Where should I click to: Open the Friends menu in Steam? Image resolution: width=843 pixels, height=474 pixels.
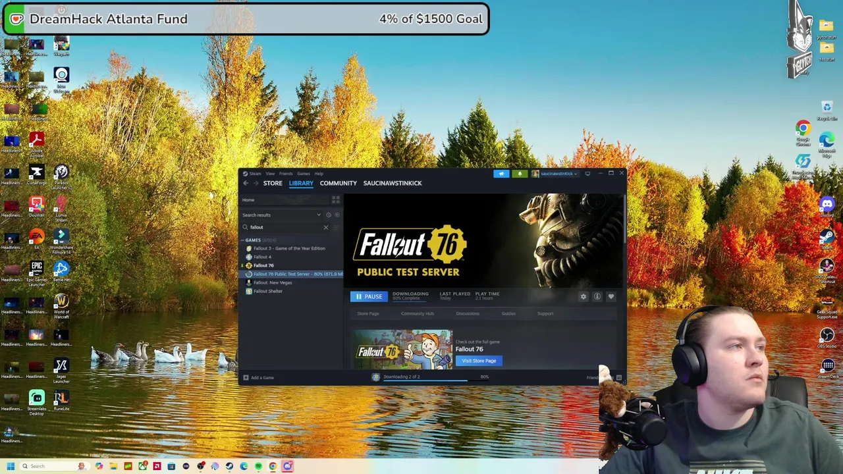coord(286,174)
